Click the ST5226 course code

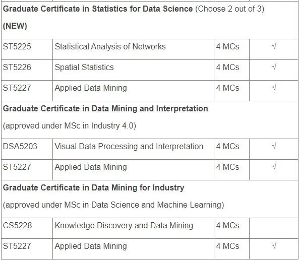[x=17, y=67]
